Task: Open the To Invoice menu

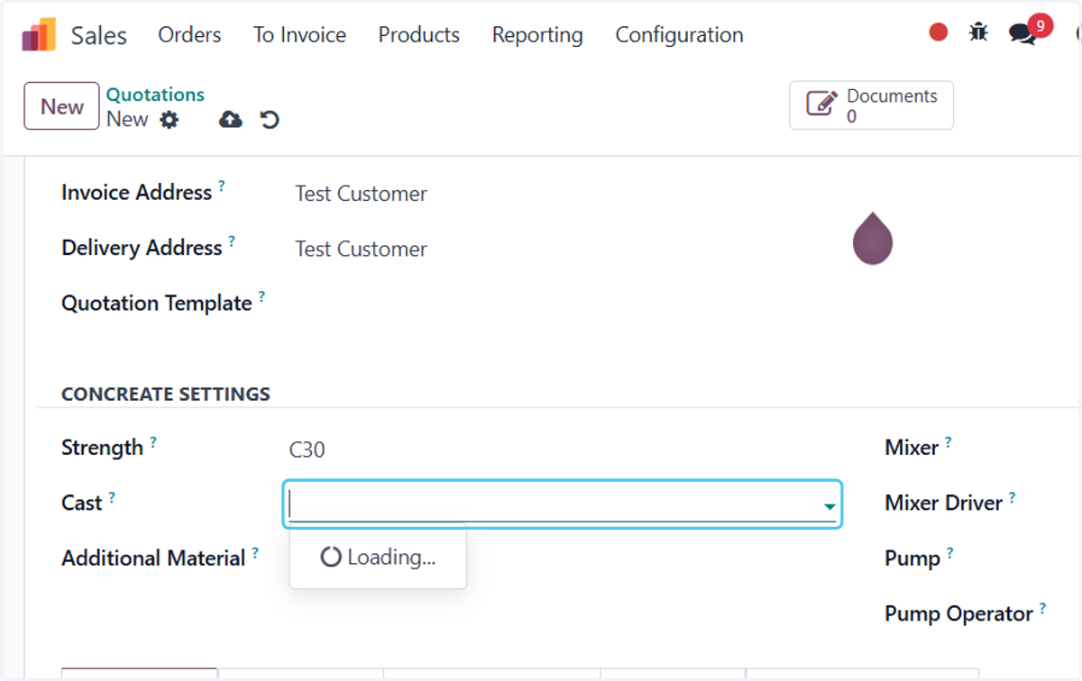Action: click(299, 35)
